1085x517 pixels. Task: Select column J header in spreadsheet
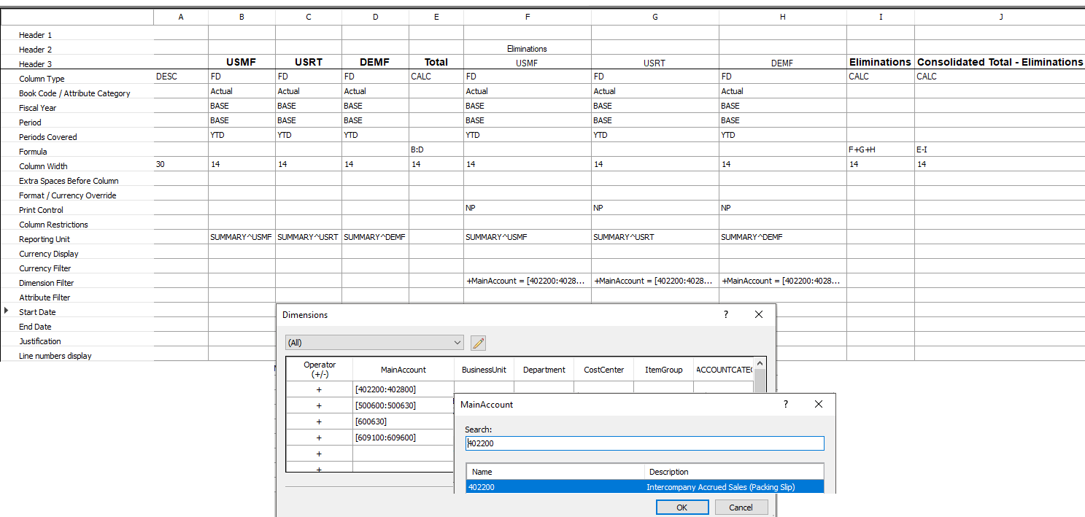(1000, 17)
